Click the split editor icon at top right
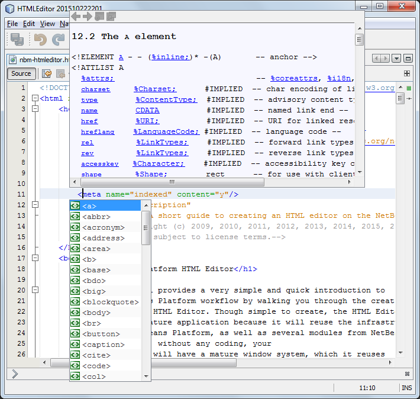Viewport: 420px width, 399px height. pos(407,73)
